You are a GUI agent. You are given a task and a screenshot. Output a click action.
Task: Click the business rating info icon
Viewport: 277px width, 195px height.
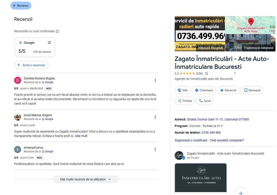[206, 74]
